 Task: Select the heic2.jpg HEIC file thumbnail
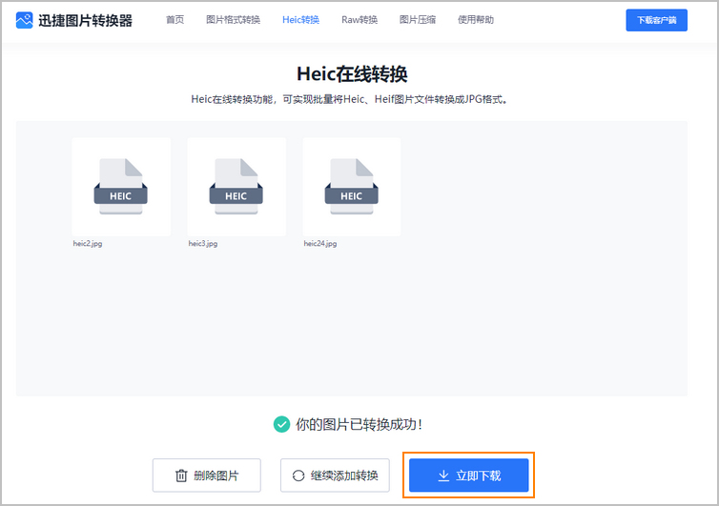[x=121, y=187]
